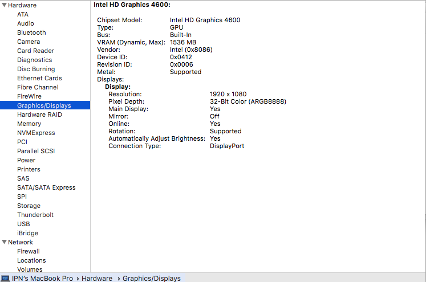Click the Revision ID value 0x0006
Viewport: 426px width, 282px height.
[181, 64]
